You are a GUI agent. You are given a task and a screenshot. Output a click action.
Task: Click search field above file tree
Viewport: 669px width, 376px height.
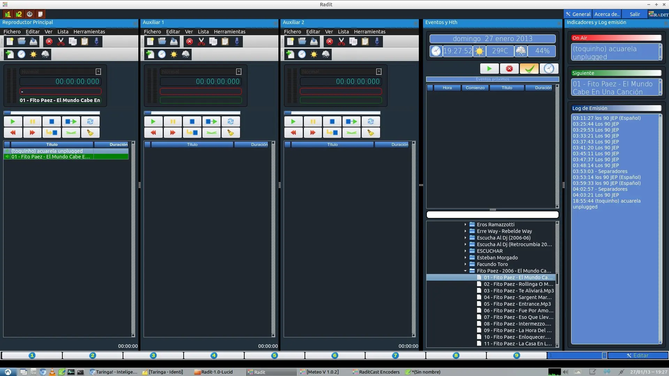tap(492, 215)
